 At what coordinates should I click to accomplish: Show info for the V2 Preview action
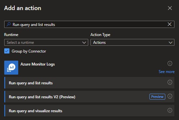point(170,96)
